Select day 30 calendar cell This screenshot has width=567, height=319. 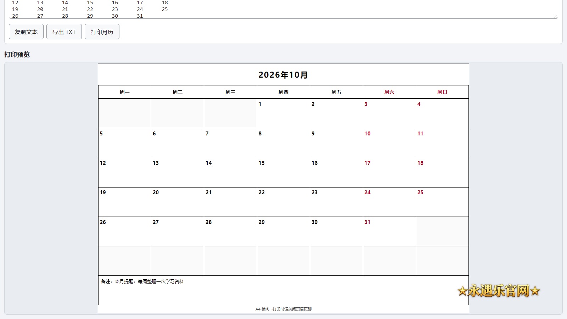pos(336,231)
